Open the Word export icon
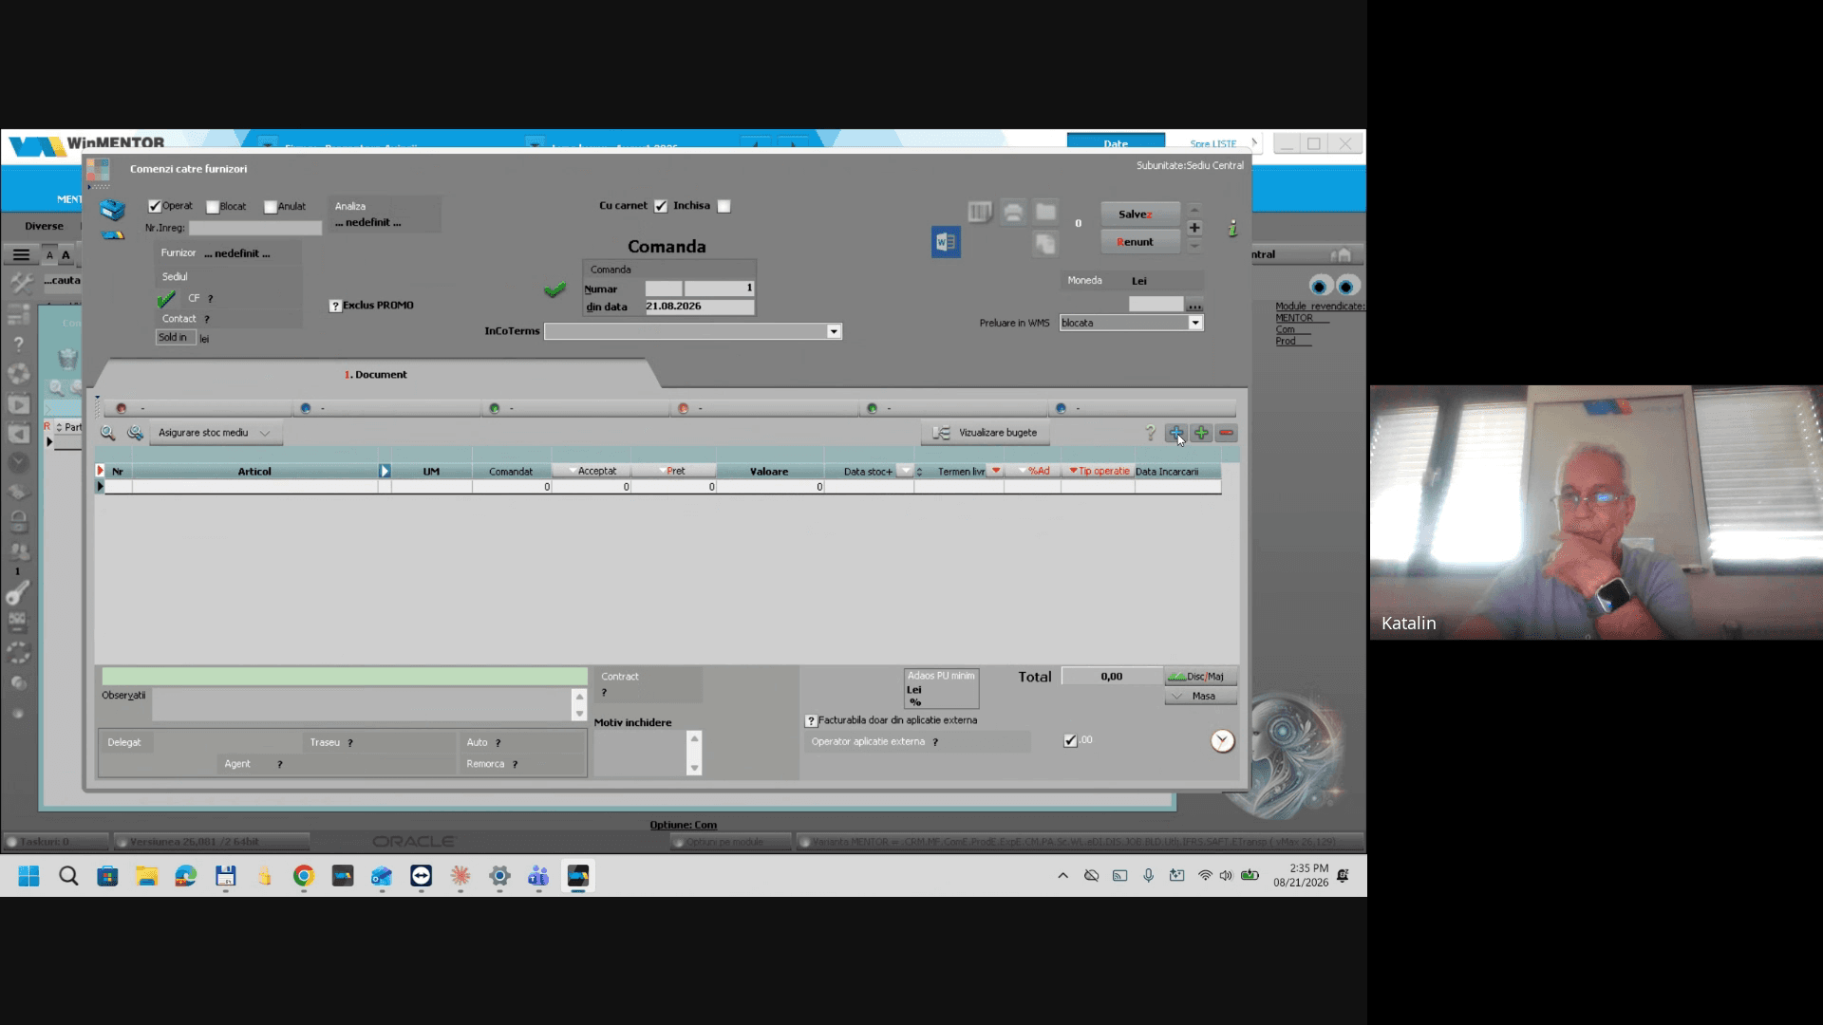The height and width of the screenshot is (1025, 1823). coord(946,243)
